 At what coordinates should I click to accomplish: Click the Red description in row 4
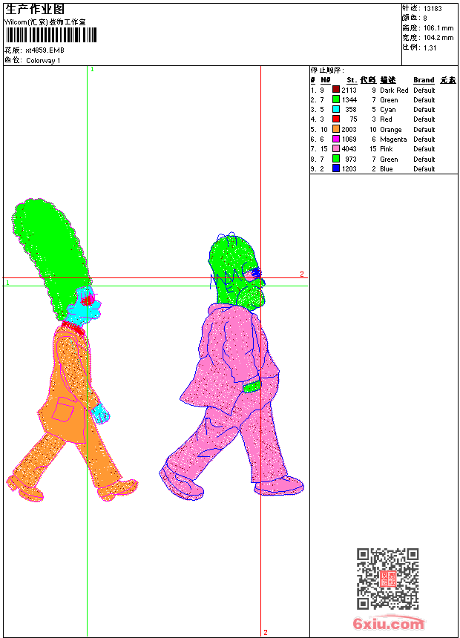386,119
